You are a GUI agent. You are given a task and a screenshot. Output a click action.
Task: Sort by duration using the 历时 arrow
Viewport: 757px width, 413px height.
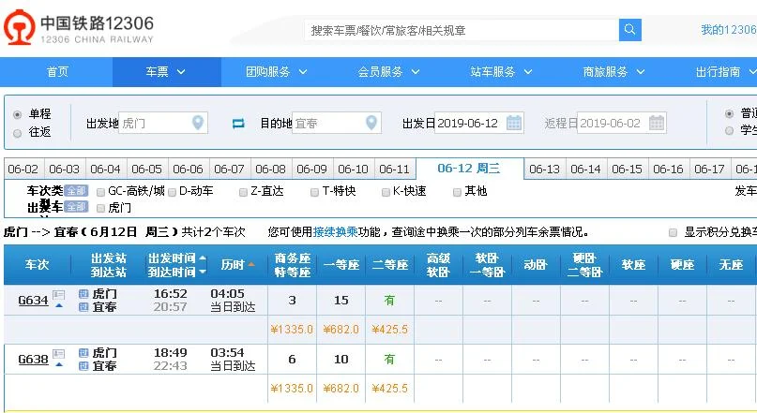pyautogui.click(x=251, y=265)
